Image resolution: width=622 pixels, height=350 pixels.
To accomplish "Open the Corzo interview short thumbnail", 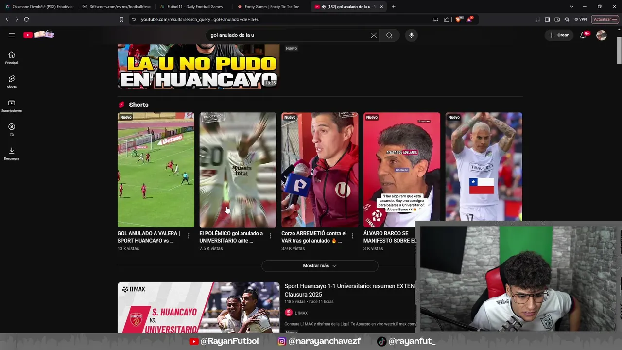I will point(320,170).
